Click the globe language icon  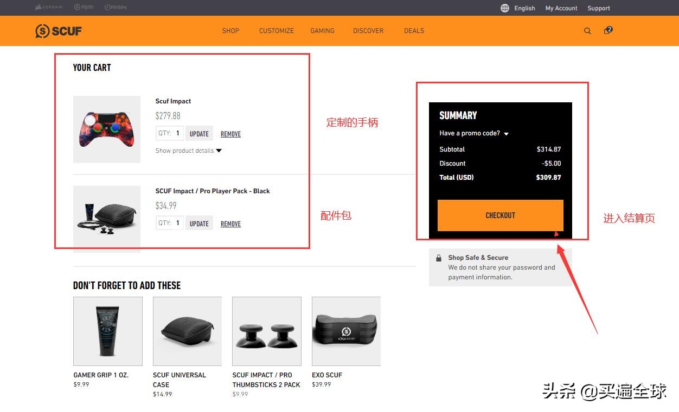coord(505,8)
